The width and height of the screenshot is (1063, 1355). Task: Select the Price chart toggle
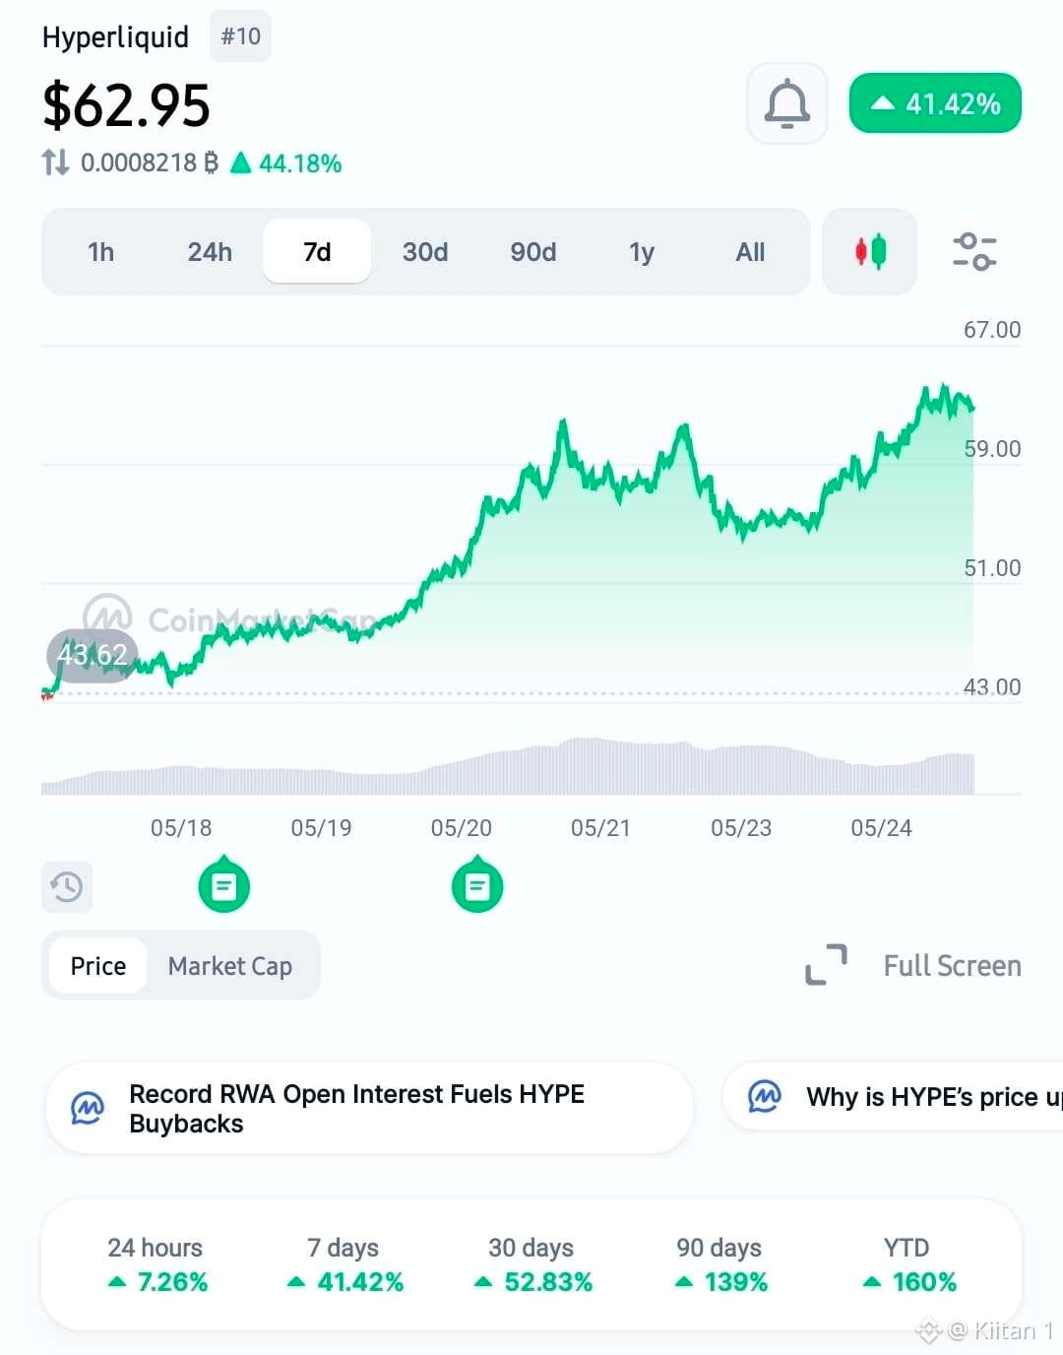(x=97, y=966)
